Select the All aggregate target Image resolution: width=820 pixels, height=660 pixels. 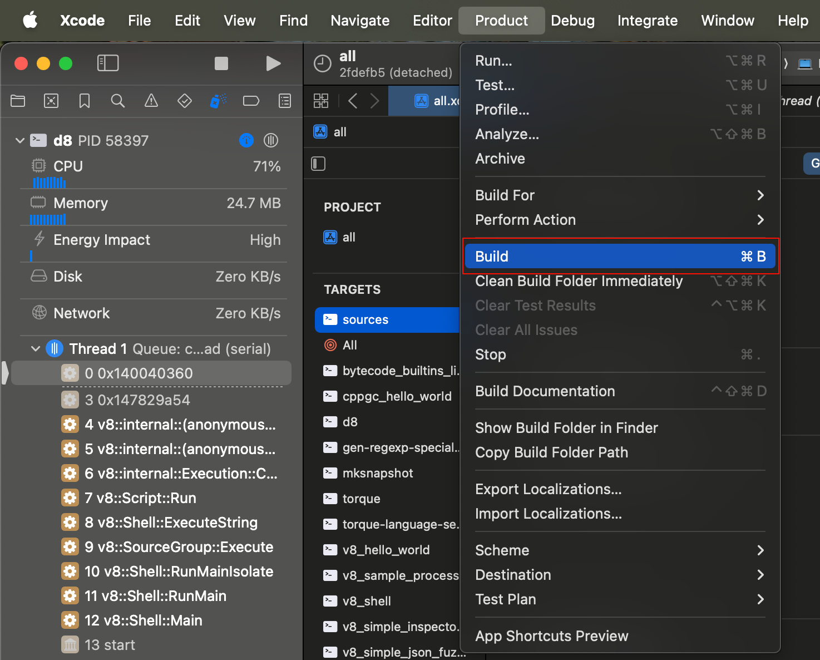click(387, 345)
